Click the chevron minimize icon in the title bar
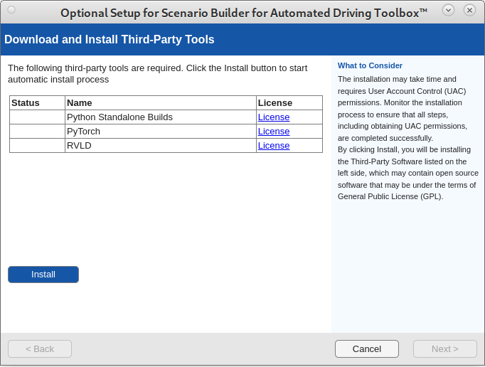Viewport: 485px width, 367px height. (x=448, y=10)
